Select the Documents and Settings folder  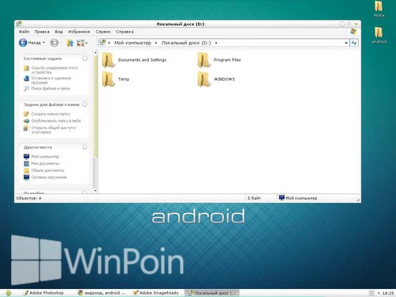tap(134, 60)
